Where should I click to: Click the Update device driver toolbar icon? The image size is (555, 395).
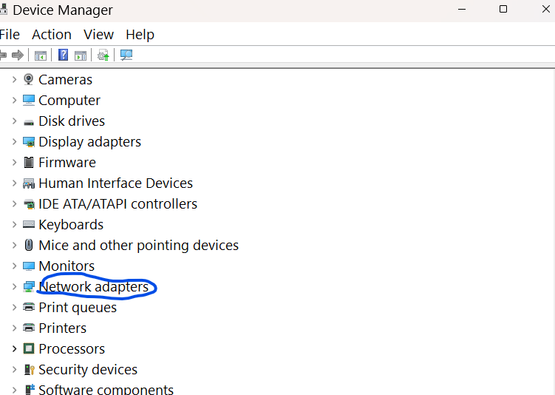103,55
